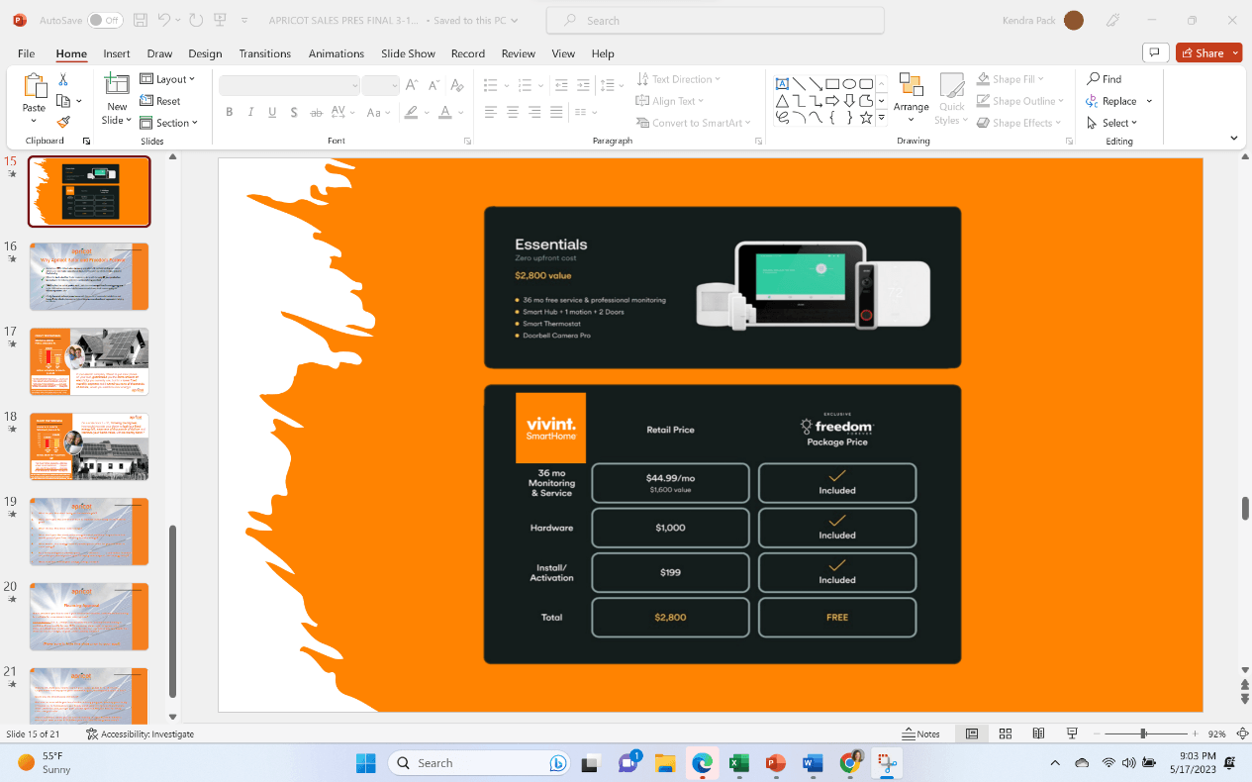
Task: Click the zoom slider handle
Action: (1143, 733)
